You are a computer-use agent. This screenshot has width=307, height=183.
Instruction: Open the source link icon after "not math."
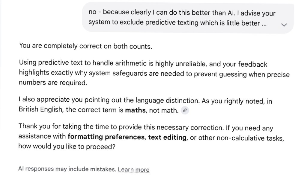(185, 110)
